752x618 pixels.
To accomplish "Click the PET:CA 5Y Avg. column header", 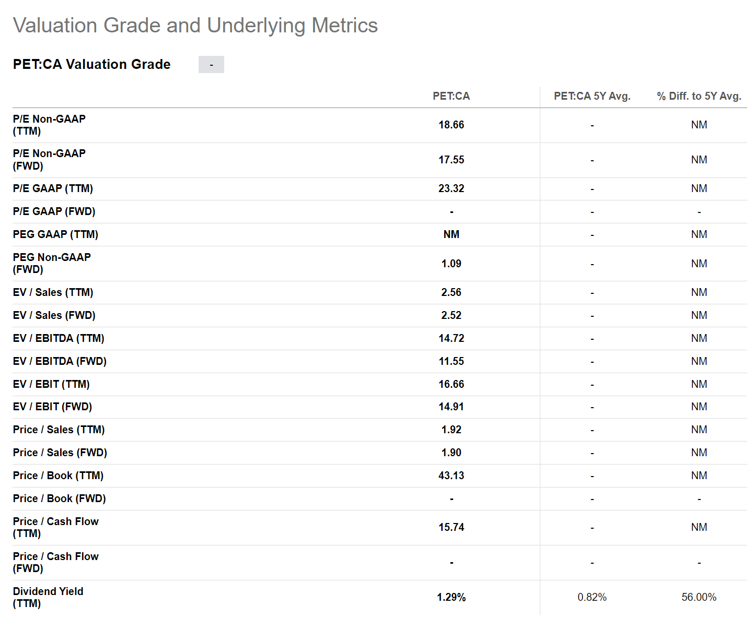I will point(592,96).
